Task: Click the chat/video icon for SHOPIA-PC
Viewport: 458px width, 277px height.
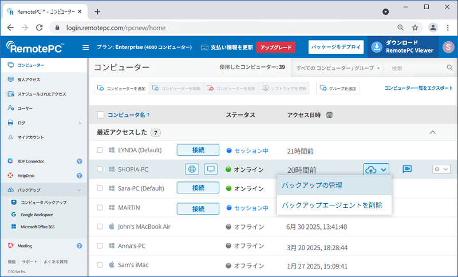Action: pos(407,169)
